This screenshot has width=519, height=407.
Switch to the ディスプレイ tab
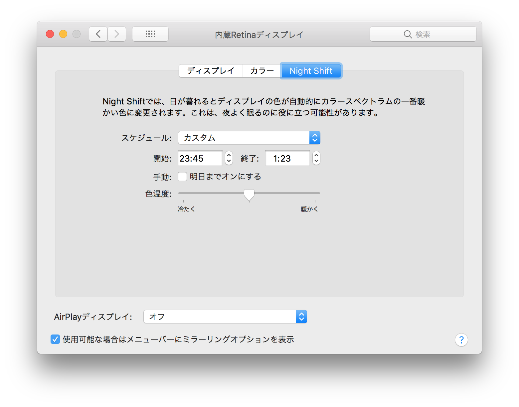211,70
